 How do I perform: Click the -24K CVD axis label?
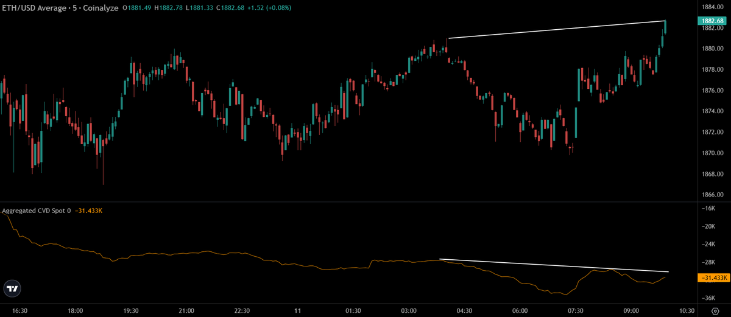click(x=708, y=245)
